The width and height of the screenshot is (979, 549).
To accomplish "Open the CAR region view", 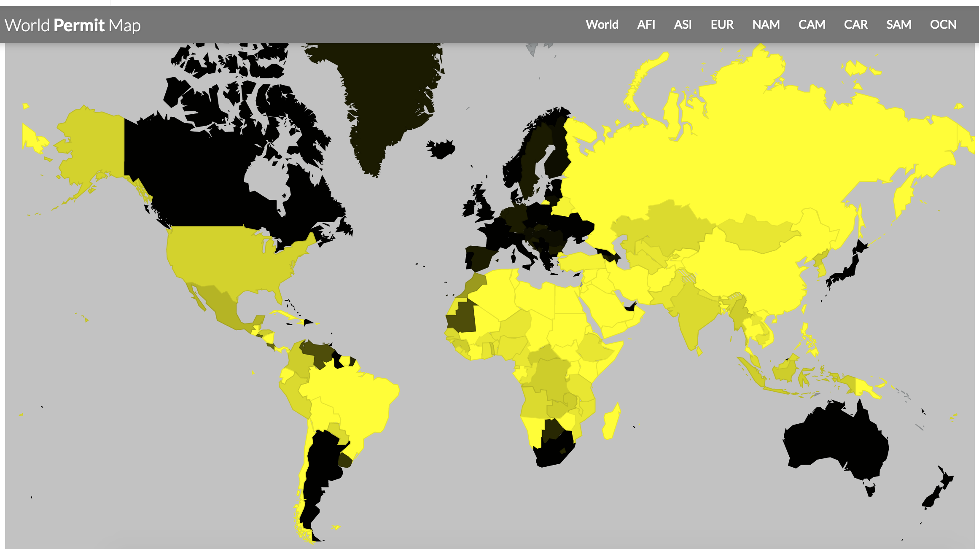I will click(855, 24).
